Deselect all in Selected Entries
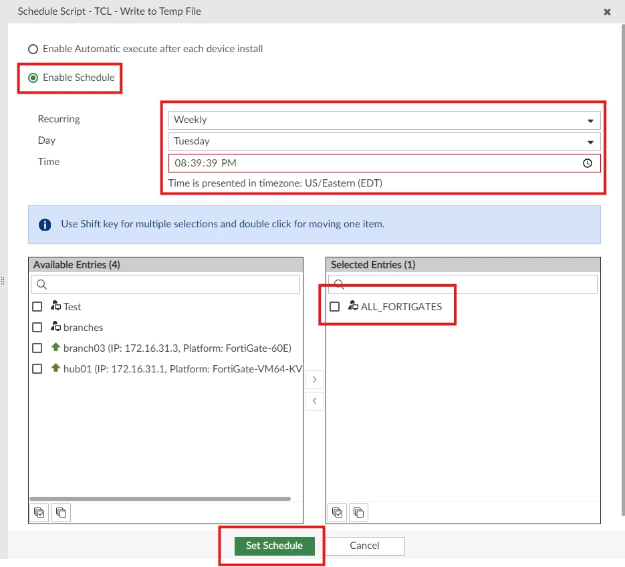Viewport: 625px width, 567px height. 359,513
